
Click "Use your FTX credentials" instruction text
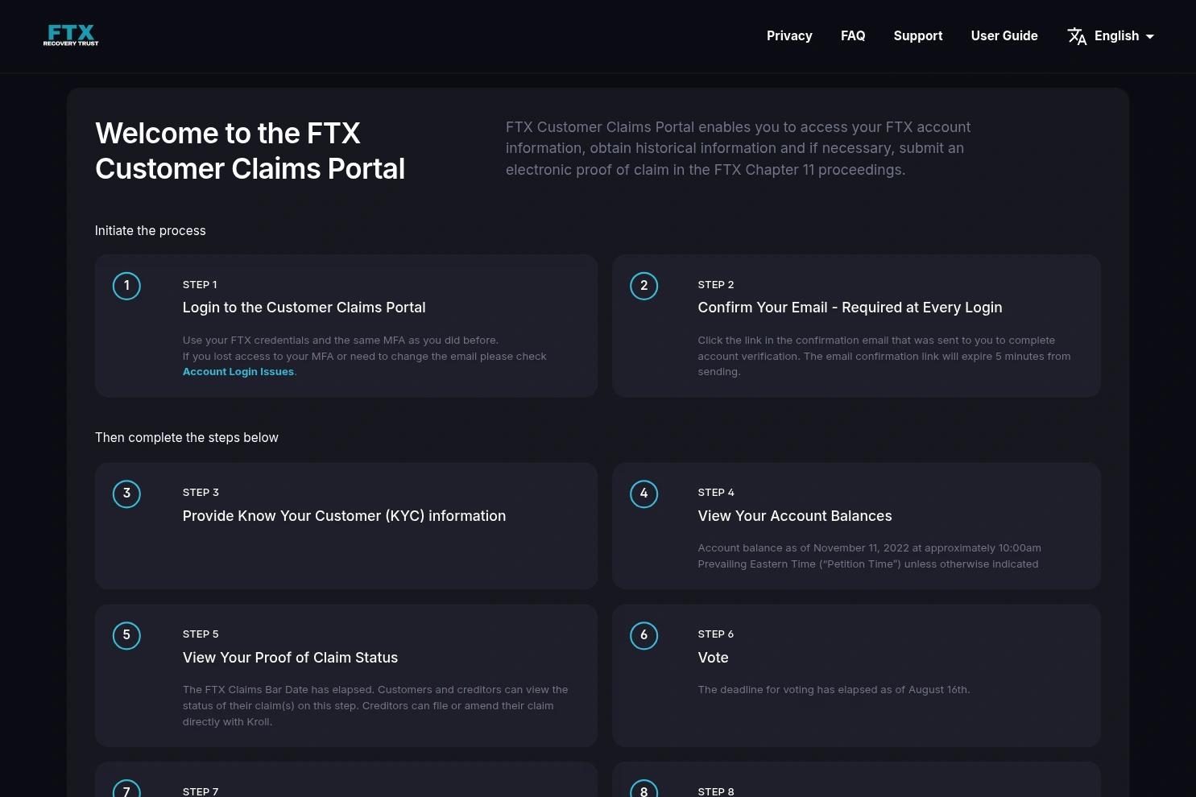[x=341, y=341]
